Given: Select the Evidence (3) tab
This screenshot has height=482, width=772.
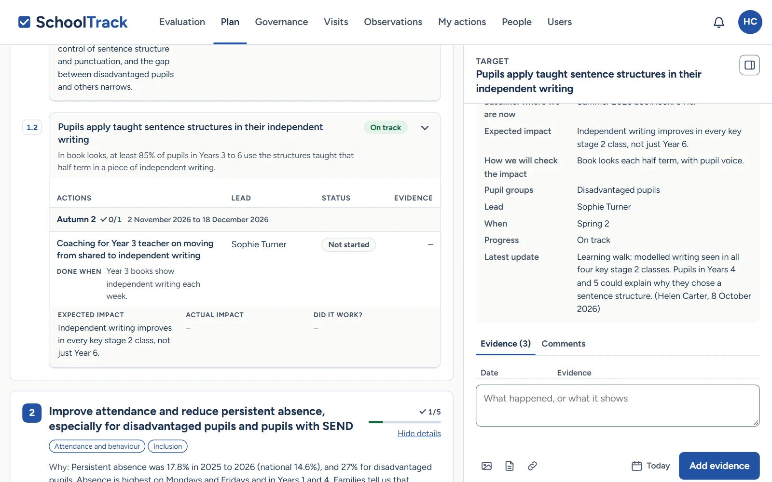Looking at the screenshot, I should tap(505, 344).
